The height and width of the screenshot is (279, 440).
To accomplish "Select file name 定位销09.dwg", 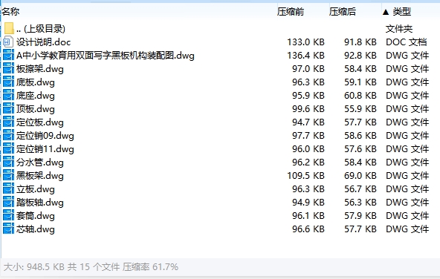I will point(45,136).
